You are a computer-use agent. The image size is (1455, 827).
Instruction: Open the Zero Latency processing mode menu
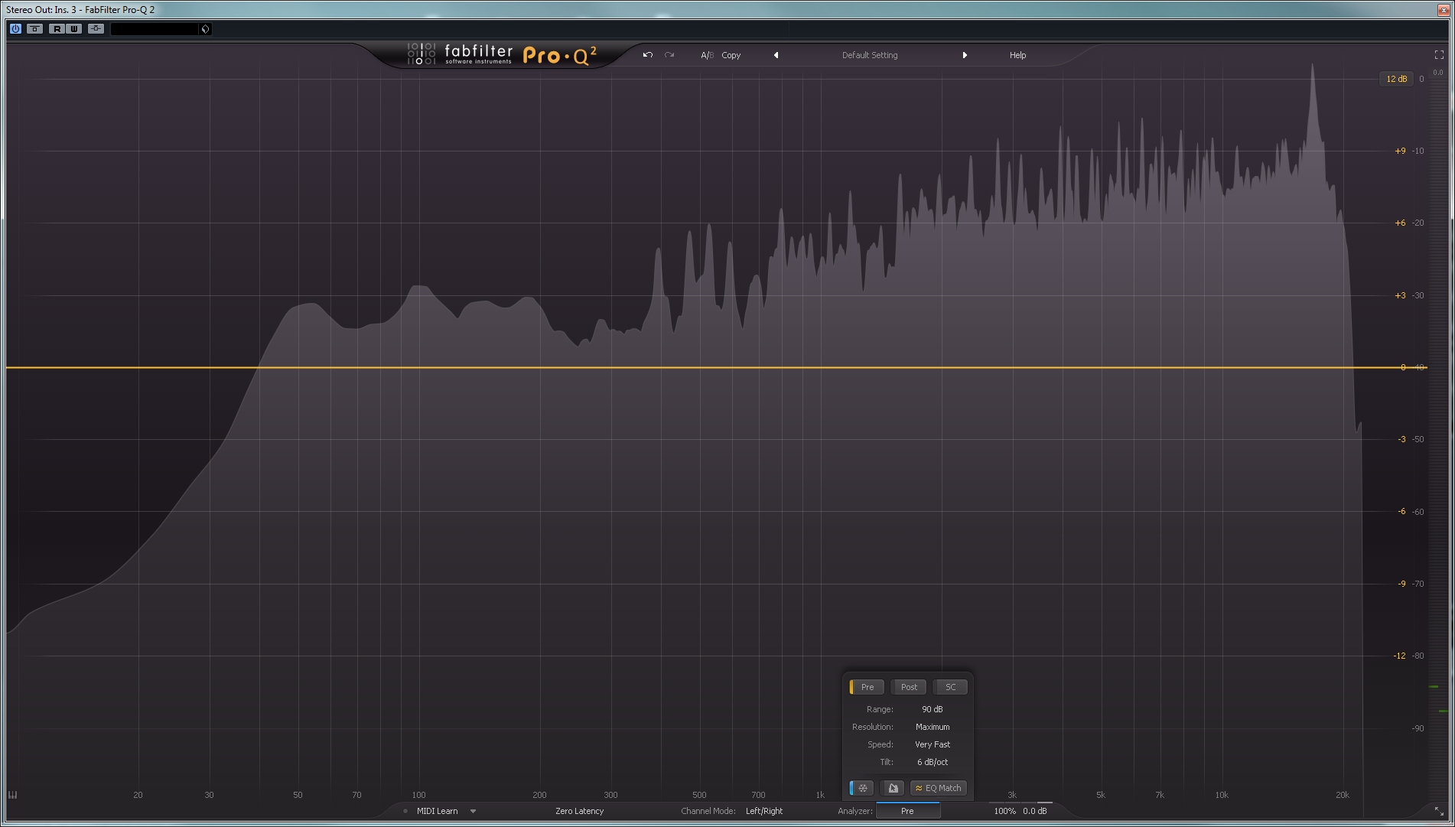point(579,811)
